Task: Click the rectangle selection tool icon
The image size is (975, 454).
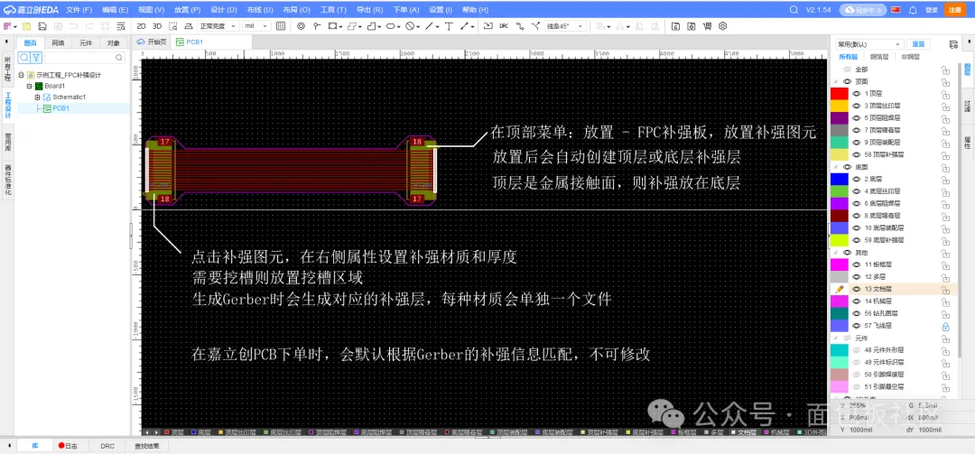Action: click(x=172, y=26)
